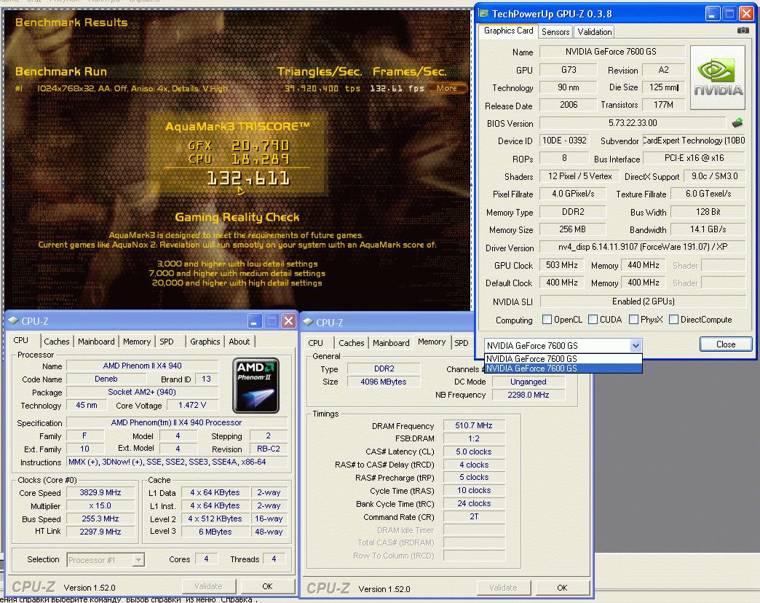Screen dimensions: 760x603
Task: Click the GPU-Z title bar app icon
Action: (x=483, y=14)
